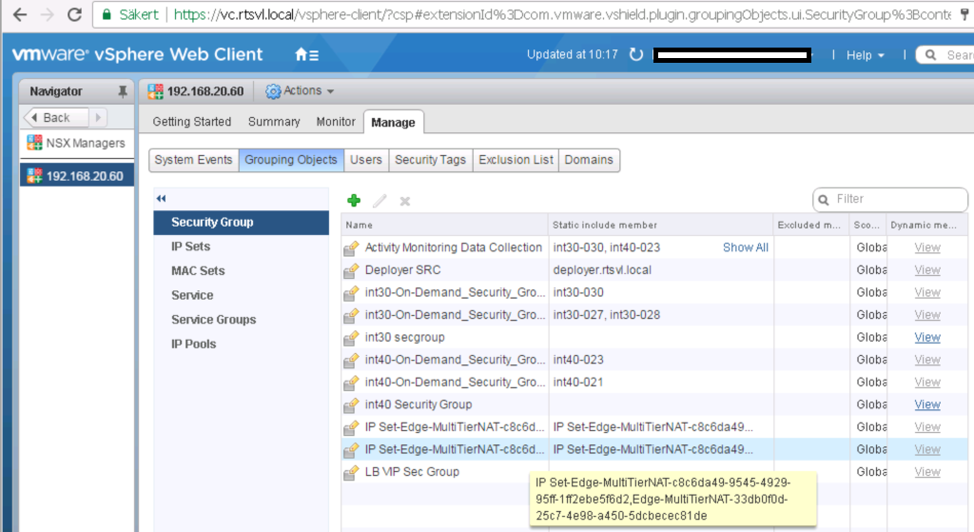This screenshot has width=974, height=532.
Task: Open the Help dropdown menu
Action: pyautogui.click(x=865, y=55)
